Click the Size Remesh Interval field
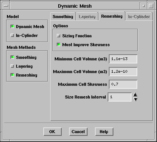 [x=120, y=97]
